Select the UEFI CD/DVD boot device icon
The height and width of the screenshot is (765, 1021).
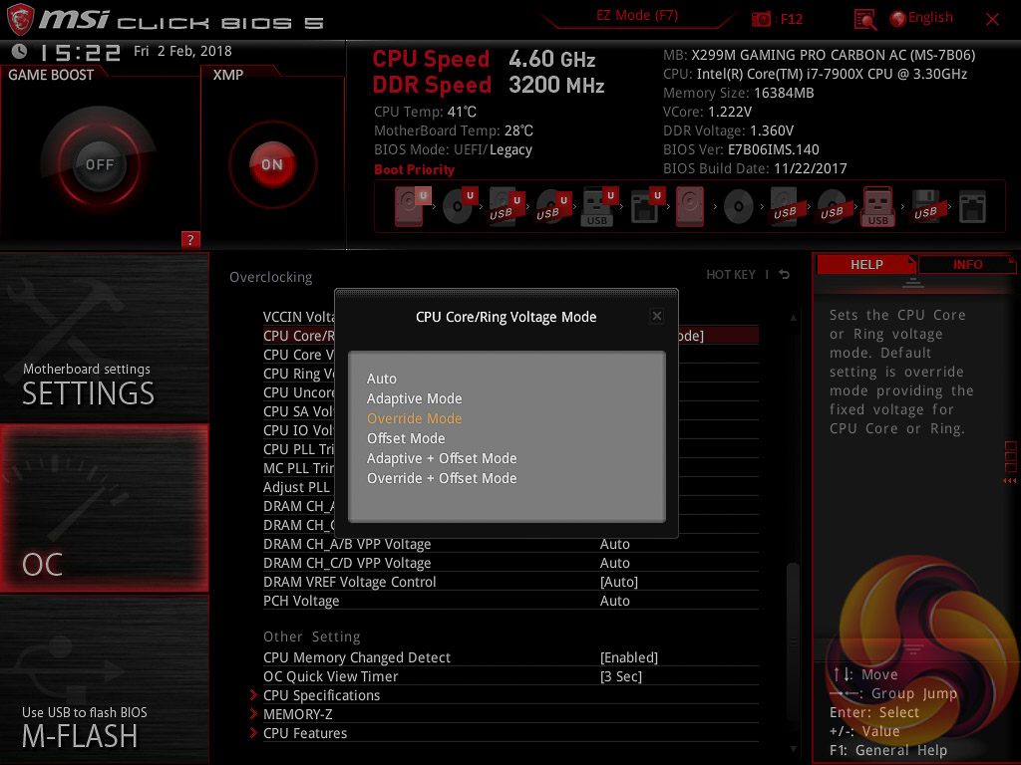click(x=459, y=206)
